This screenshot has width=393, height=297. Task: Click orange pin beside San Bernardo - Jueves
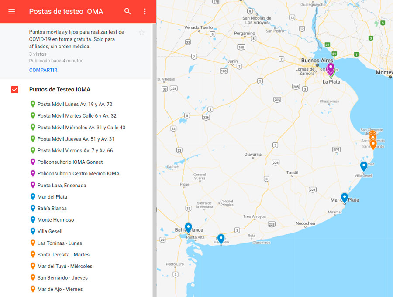coord(33,277)
